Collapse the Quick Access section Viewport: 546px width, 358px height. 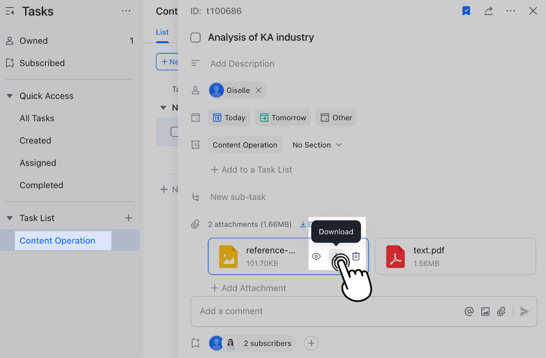click(x=10, y=96)
